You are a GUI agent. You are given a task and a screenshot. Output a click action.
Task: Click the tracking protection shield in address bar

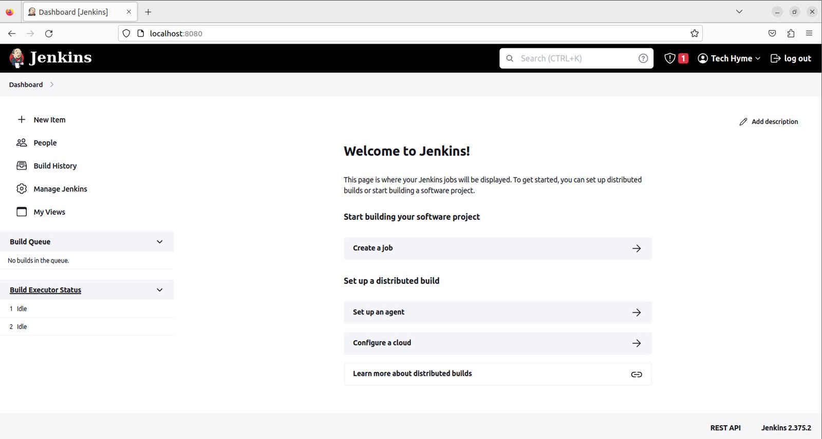coord(126,33)
